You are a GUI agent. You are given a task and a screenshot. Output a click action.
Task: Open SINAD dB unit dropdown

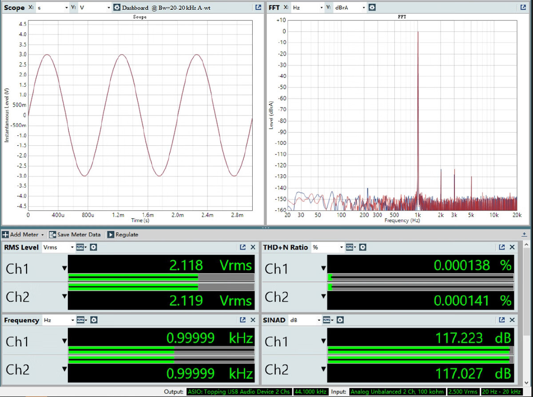pos(319,320)
